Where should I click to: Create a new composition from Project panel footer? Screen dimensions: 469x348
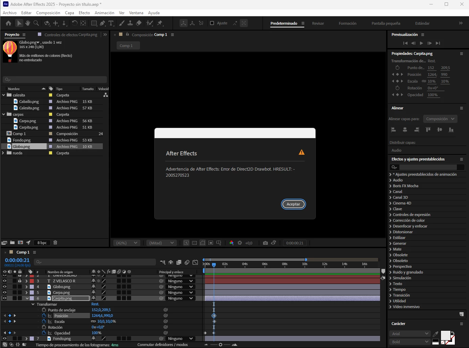20,242
